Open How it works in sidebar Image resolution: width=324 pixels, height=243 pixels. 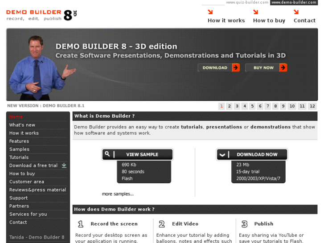point(24,133)
